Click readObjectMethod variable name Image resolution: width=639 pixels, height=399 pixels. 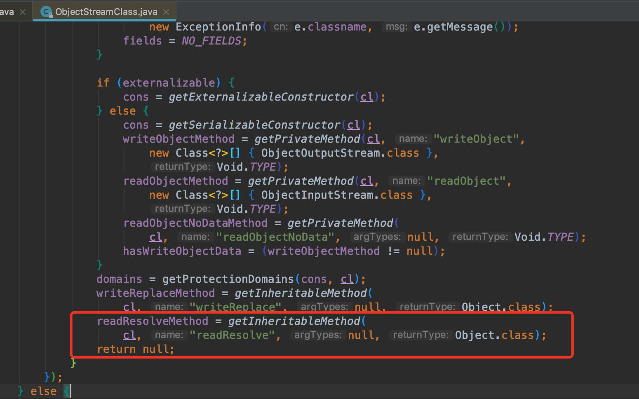click(x=176, y=181)
